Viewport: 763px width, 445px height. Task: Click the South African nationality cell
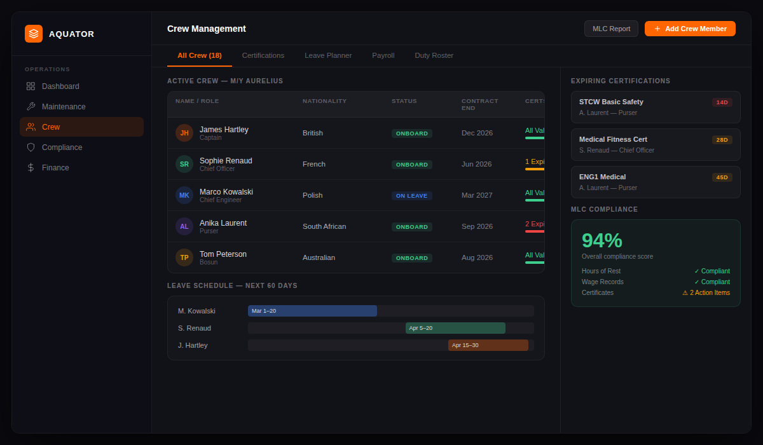(x=324, y=226)
